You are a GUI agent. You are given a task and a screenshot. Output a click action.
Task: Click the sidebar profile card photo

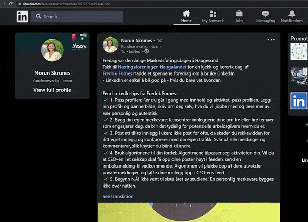pyautogui.click(x=52, y=50)
